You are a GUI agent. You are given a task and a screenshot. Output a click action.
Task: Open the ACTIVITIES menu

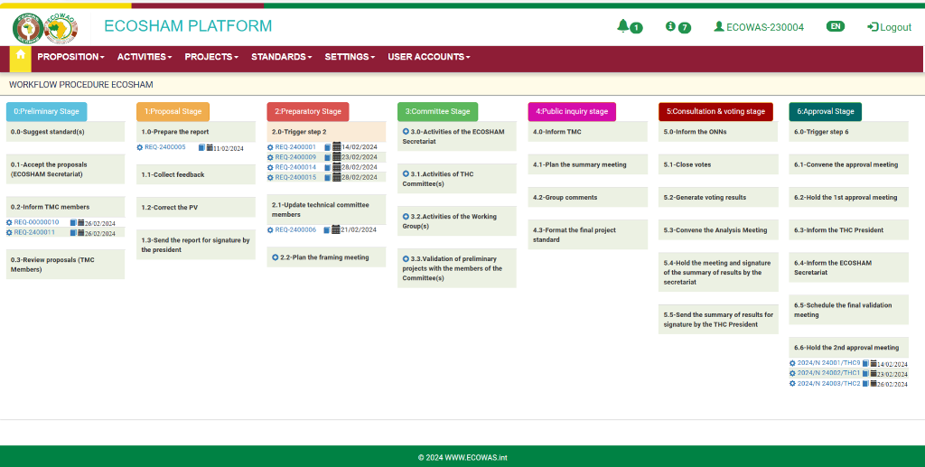pyautogui.click(x=145, y=57)
